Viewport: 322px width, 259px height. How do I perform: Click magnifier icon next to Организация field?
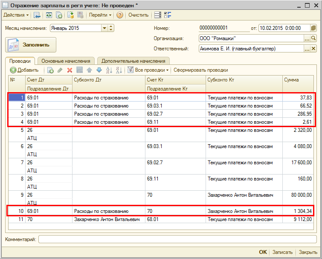313,38
